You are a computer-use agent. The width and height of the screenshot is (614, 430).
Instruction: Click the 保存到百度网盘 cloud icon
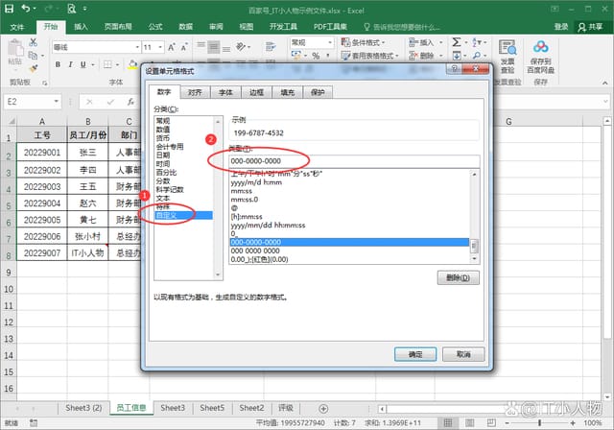[x=540, y=48]
